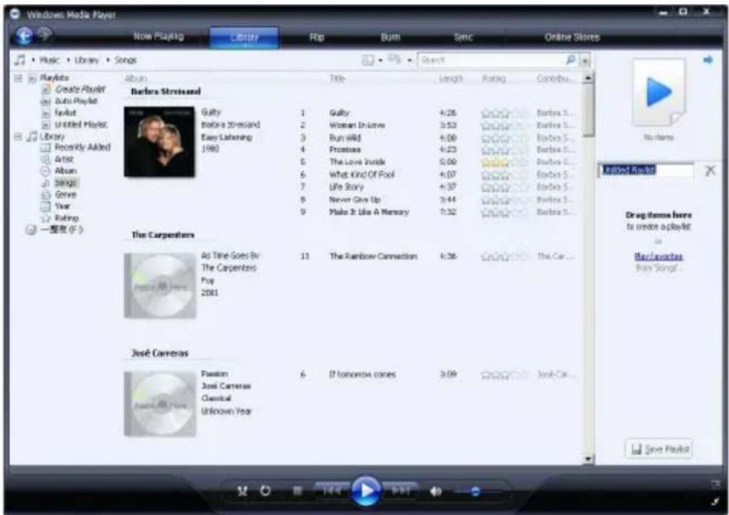
Task: Open the search options dropdown arrow
Action: click(585, 60)
